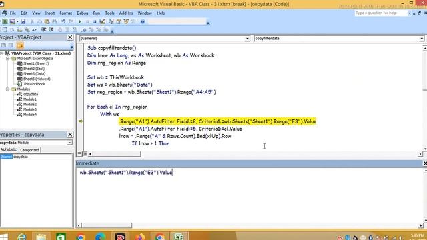Click List Properties/Methods icon in Edit toolbar
This screenshot has height=240, width=427.
coord(5,29)
